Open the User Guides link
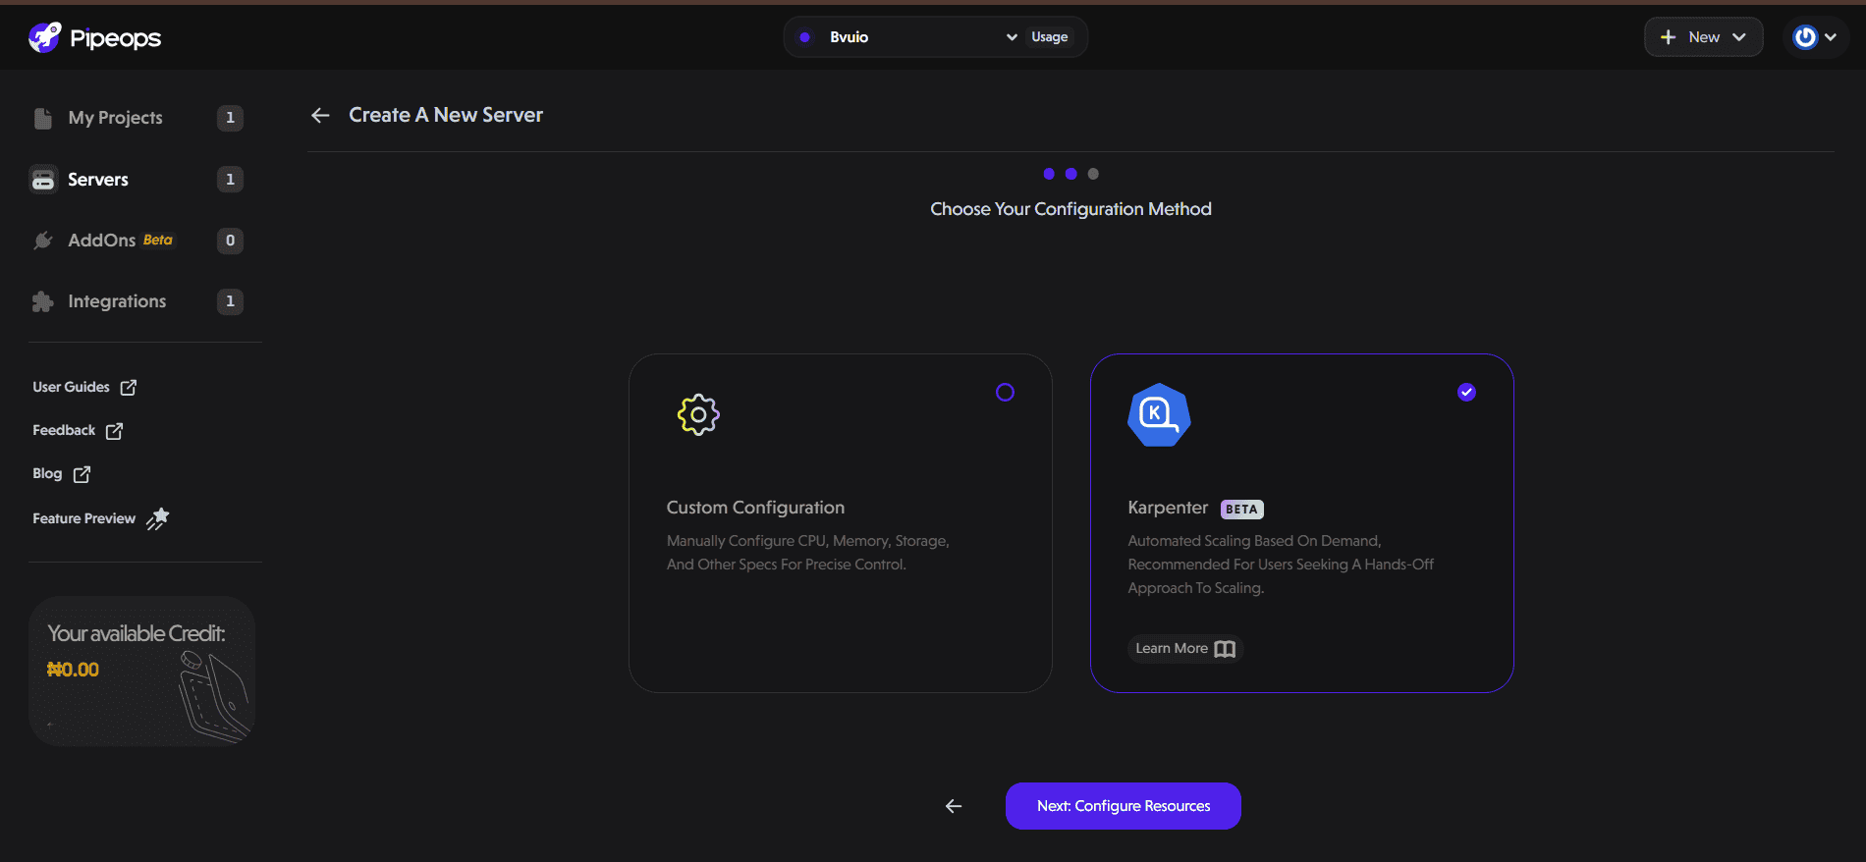Screen dimensions: 1866x862 point(84,387)
